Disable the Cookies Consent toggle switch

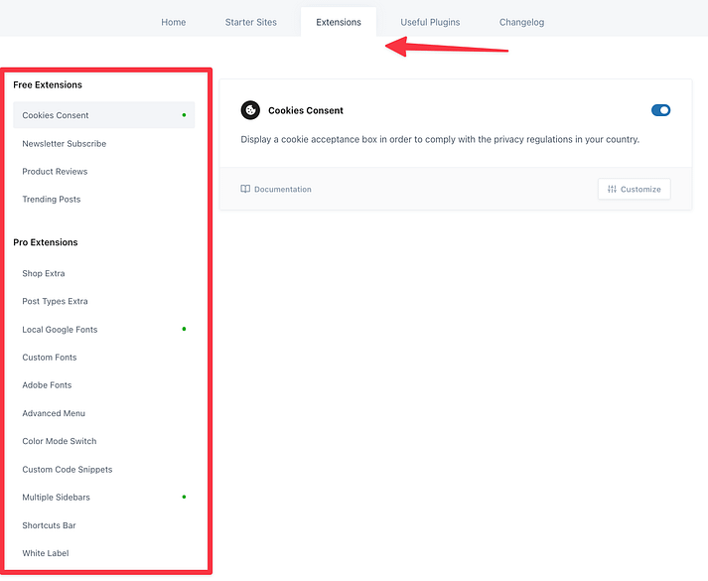click(x=660, y=110)
